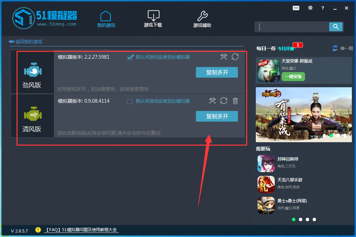The width and height of the screenshot is (356, 237).
Task: Click the 今日开测 red badge marker
Action: point(297,45)
